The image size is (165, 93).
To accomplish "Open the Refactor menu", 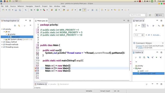I will [x=21, y=6].
